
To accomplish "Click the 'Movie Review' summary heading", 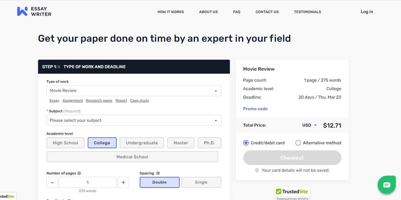I will [x=259, y=69].
